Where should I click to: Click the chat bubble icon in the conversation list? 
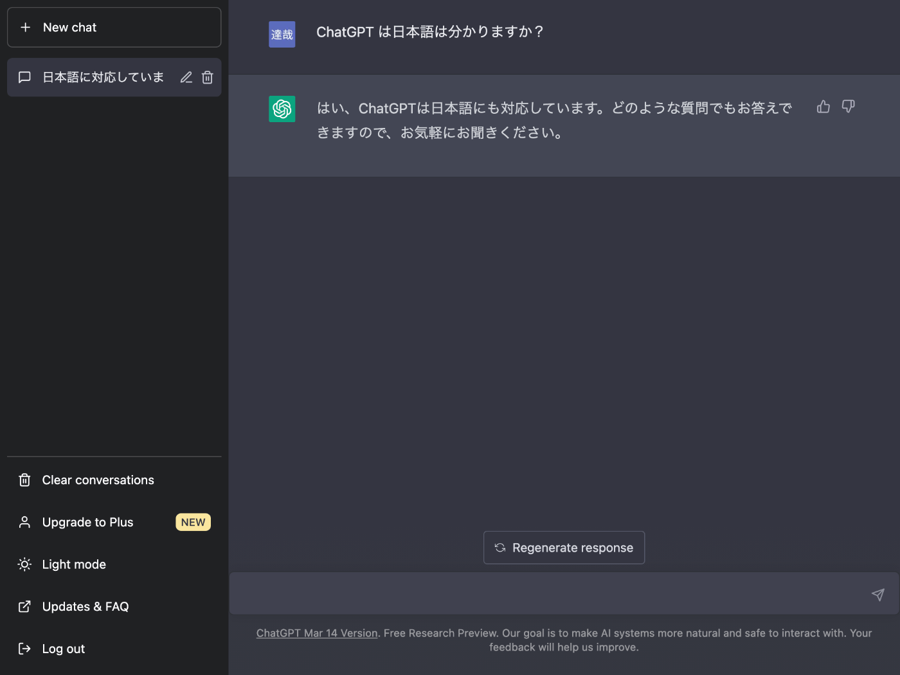[24, 77]
